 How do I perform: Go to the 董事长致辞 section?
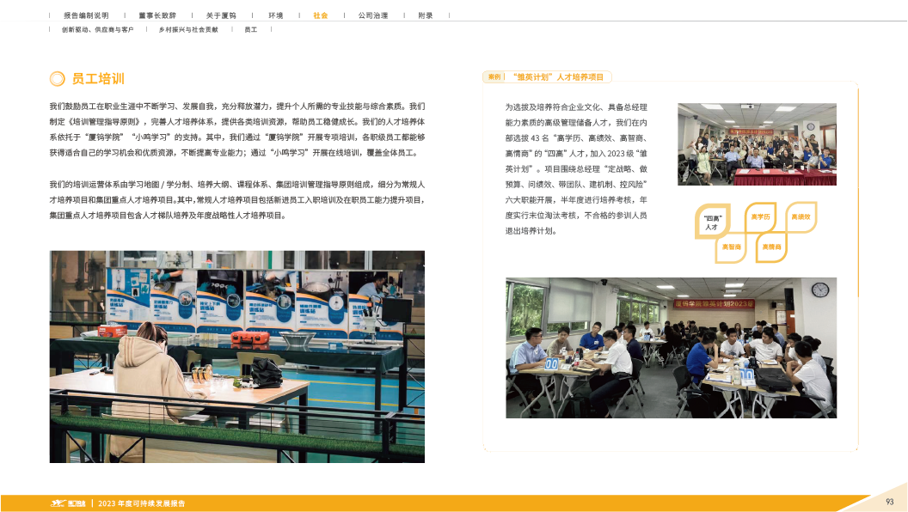[x=157, y=15]
